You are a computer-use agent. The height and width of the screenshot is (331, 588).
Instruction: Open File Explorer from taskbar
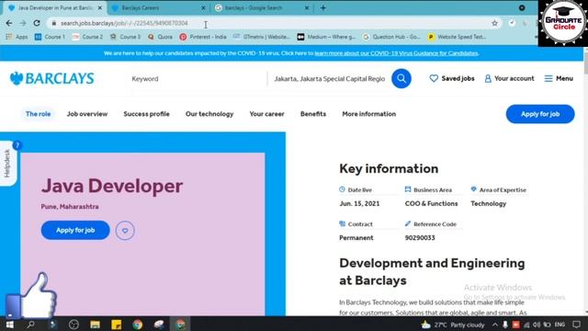click(x=95, y=325)
